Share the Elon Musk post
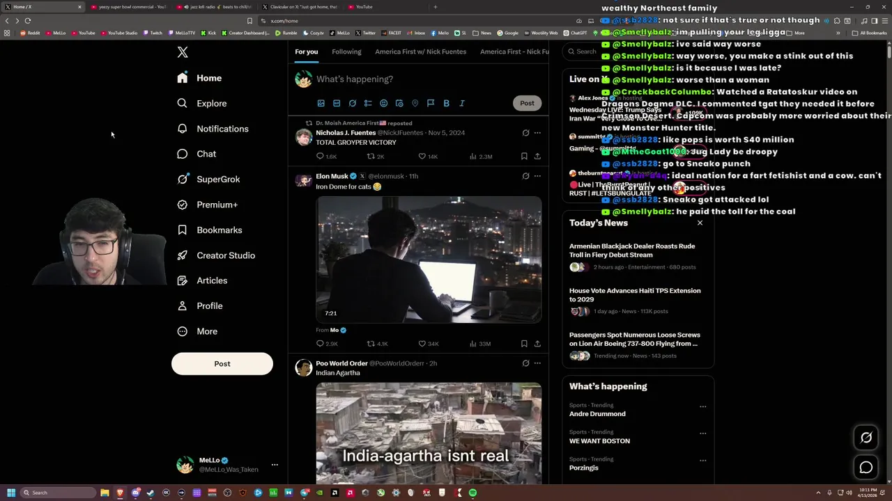Image resolution: width=892 pixels, height=501 pixels. point(537,344)
